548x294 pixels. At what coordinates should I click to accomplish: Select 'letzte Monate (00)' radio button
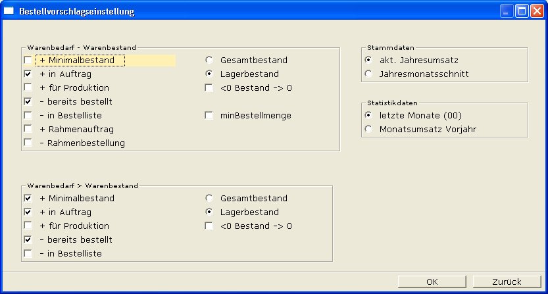pyautogui.click(x=368, y=115)
